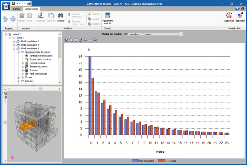Image resolution: width=247 pixels, height=165 pixels.
Task: Select zoom window magnifier in chart toolbar
Action: [86, 40]
